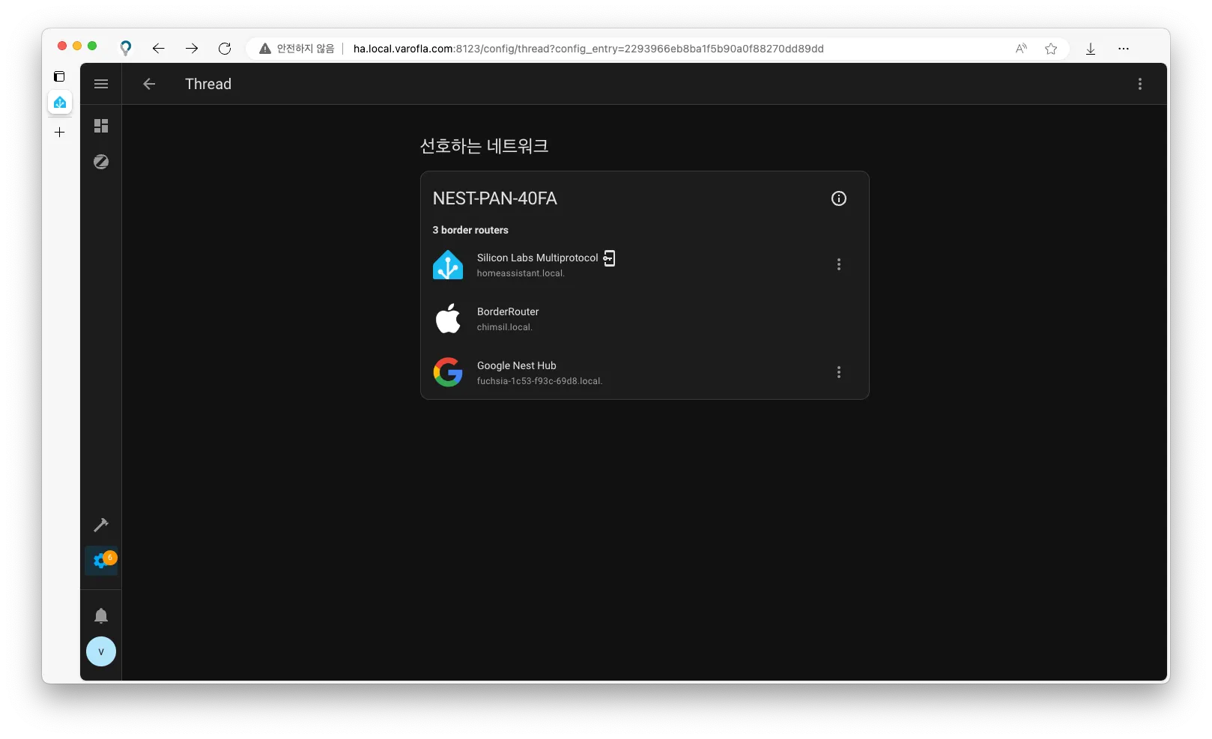The width and height of the screenshot is (1212, 739).
Task: Open the browser profile/location icon
Action: (x=126, y=48)
